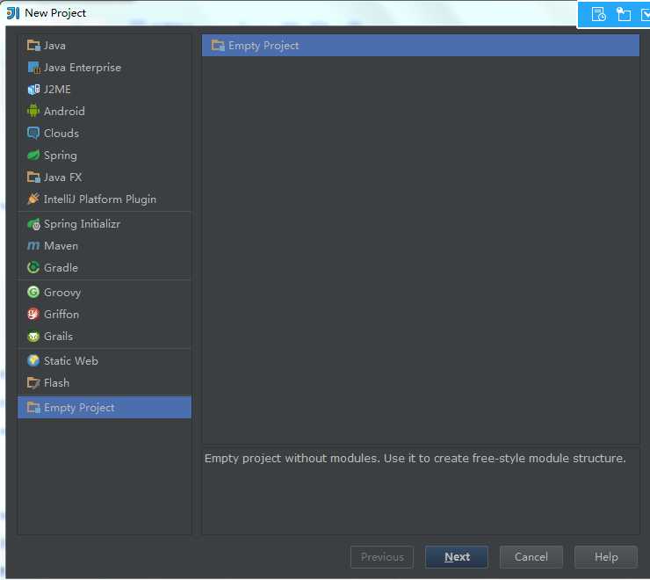Click the Next button
The image size is (650, 580).
click(457, 557)
